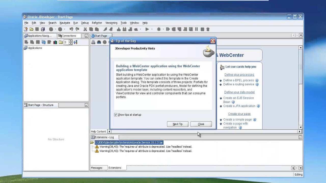326x183 pixels.
Task: Click the Help Content label
Action: pos(99,132)
